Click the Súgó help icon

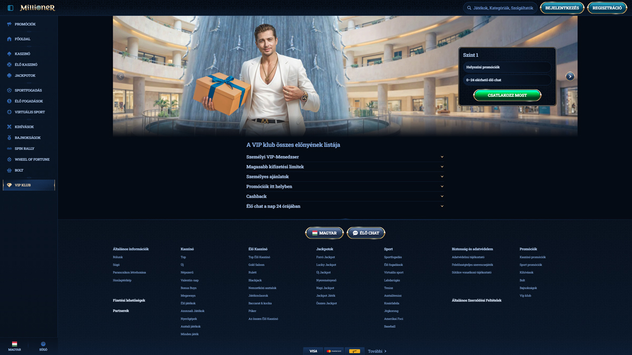pyautogui.click(x=43, y=345)
